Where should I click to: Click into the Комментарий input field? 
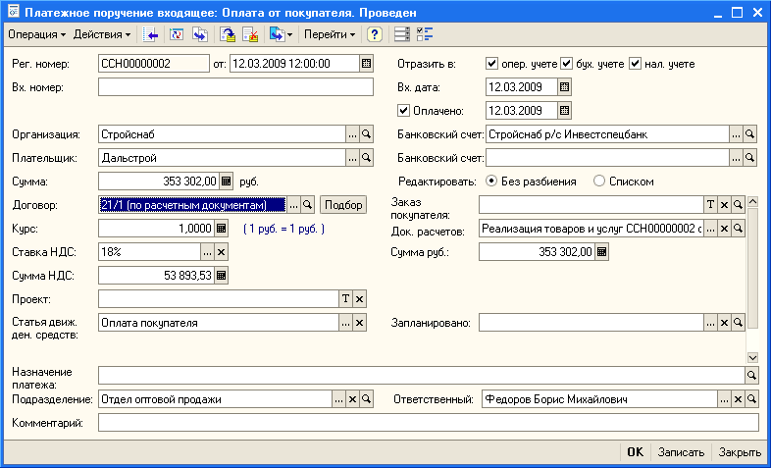click(x=429, y=423)
